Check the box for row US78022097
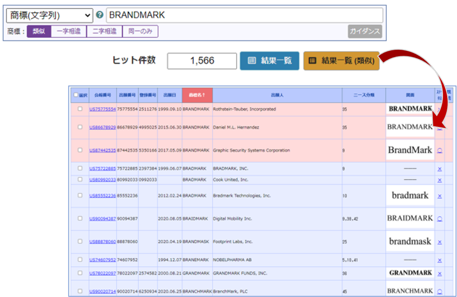457x297 pixels. 80,273
